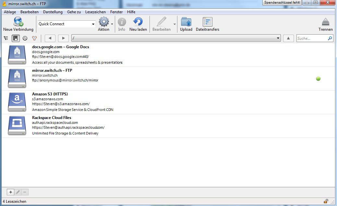Viewport: 337px width, 206px height.
Task: Switch to the bookmarks view toggle
Action: tap(16, 38)
